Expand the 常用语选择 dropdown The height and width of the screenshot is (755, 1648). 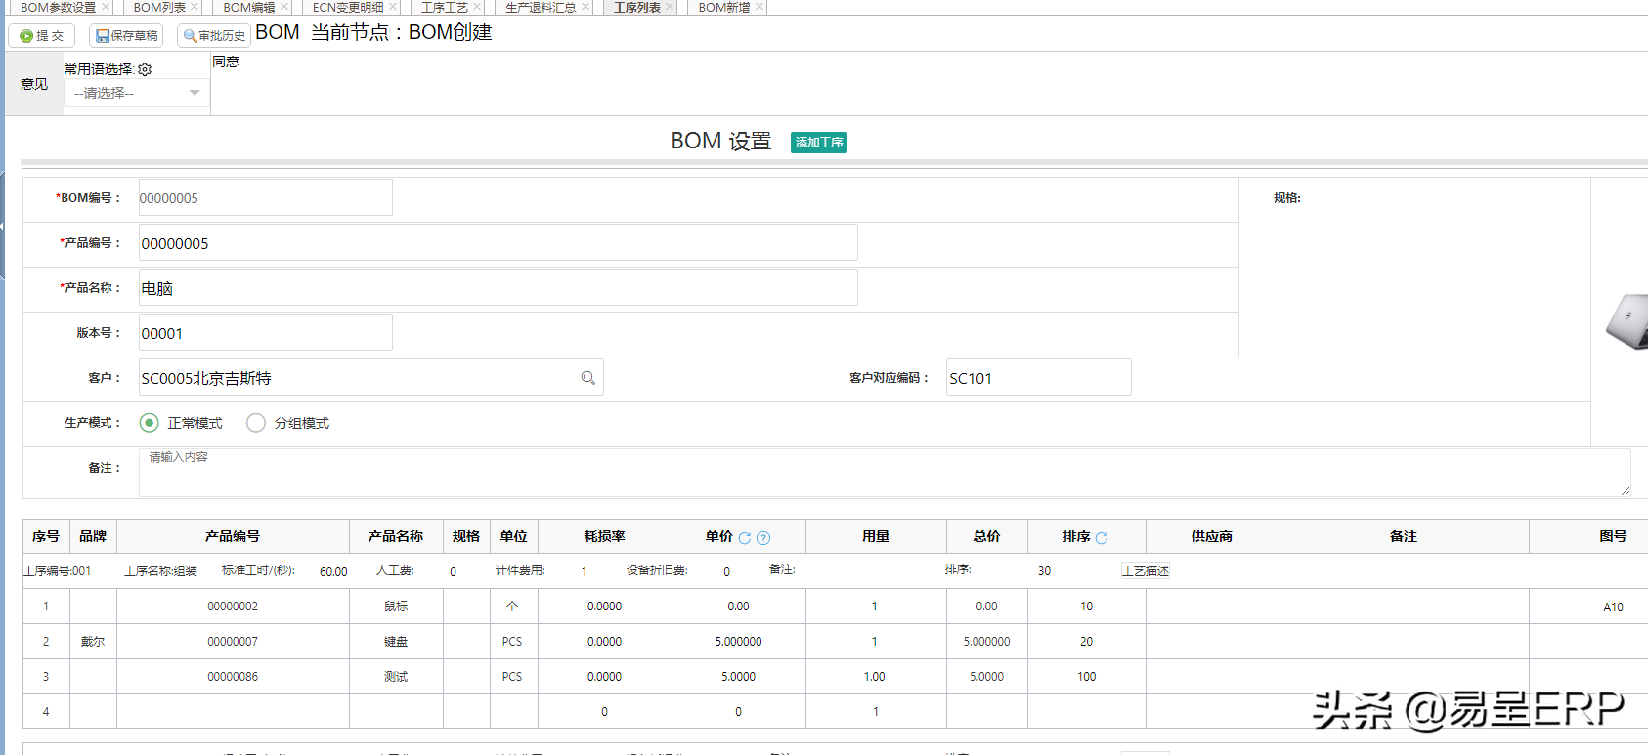click(137, 93)
